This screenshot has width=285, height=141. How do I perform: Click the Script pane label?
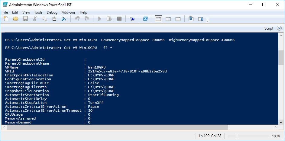pyautogui.click(x=269, y=28)
